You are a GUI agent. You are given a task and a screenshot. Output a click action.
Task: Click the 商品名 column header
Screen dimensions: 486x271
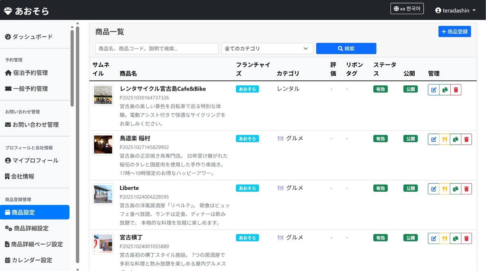point(128,74)
